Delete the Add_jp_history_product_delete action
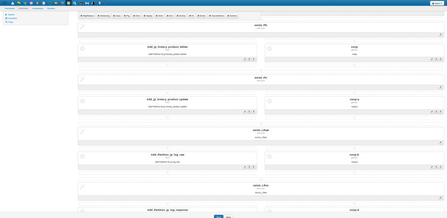Image resolution: width=447 pixels, height=218 pixels. coord(254,60)
